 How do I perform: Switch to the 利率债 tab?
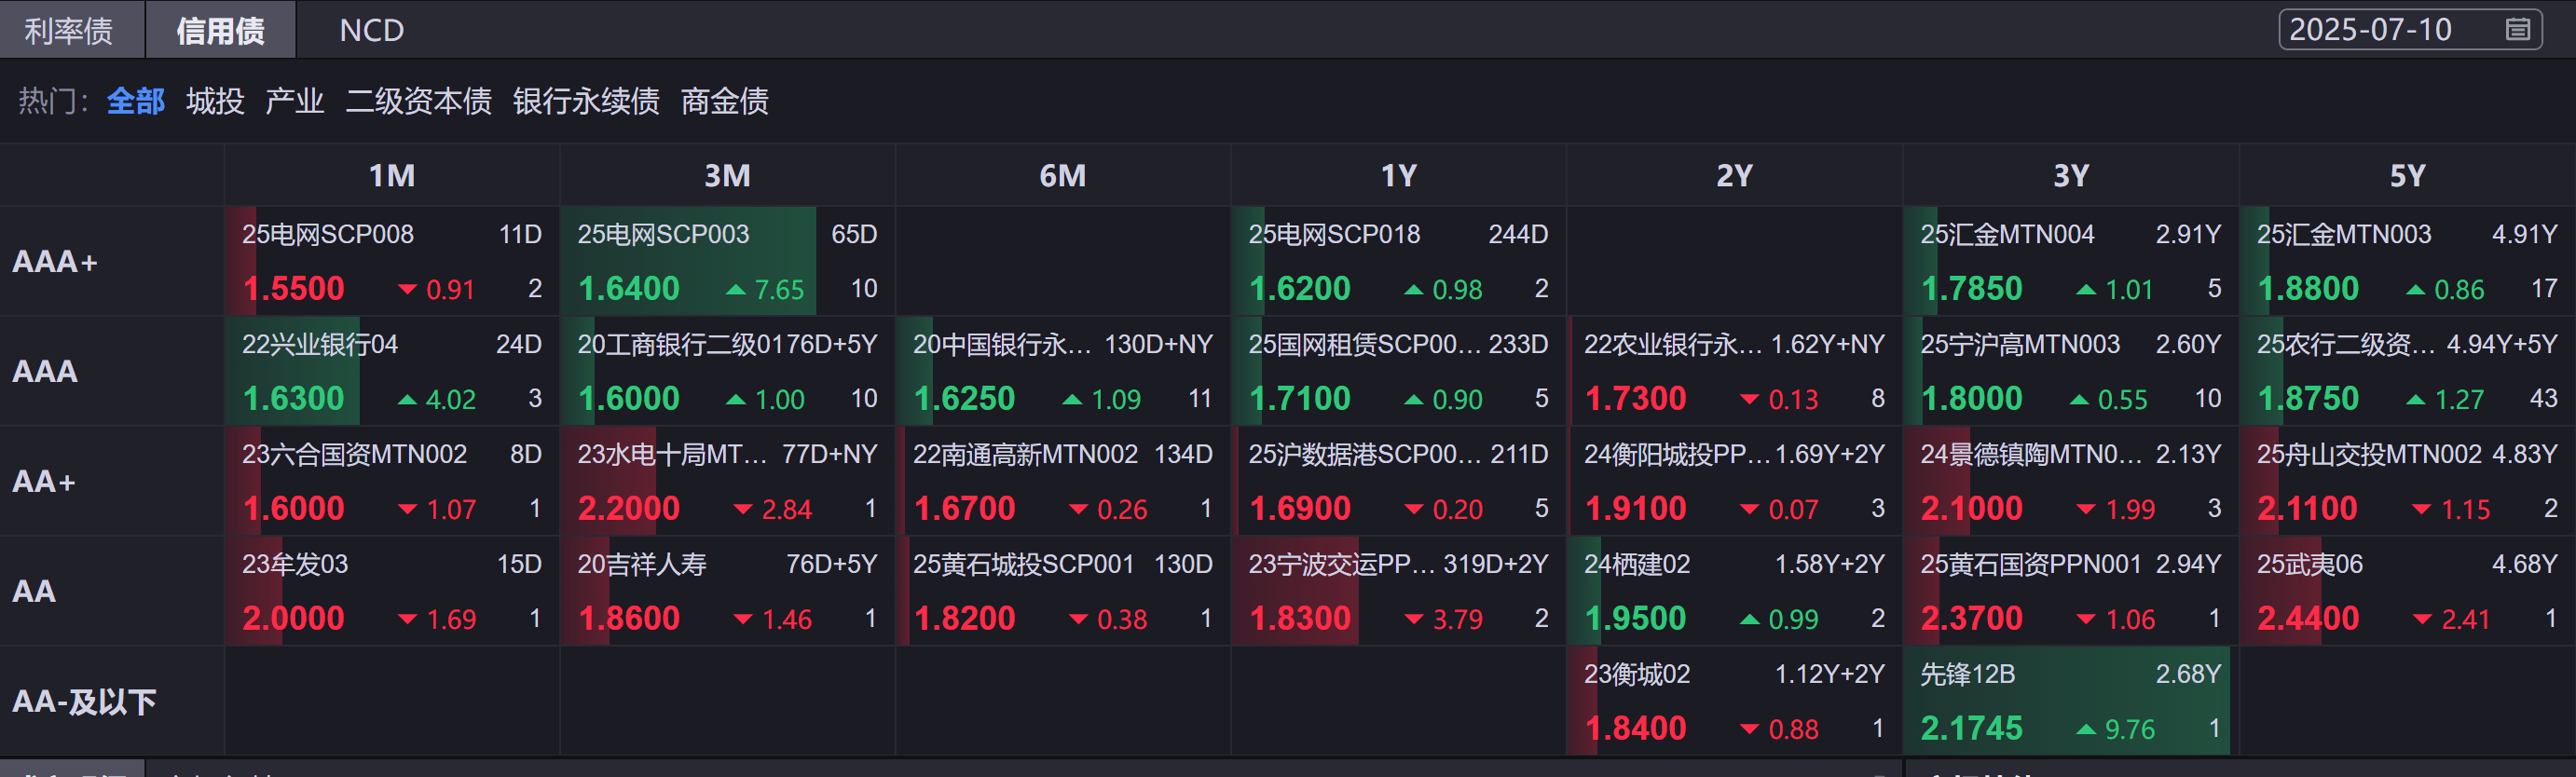tap(68, 30)
